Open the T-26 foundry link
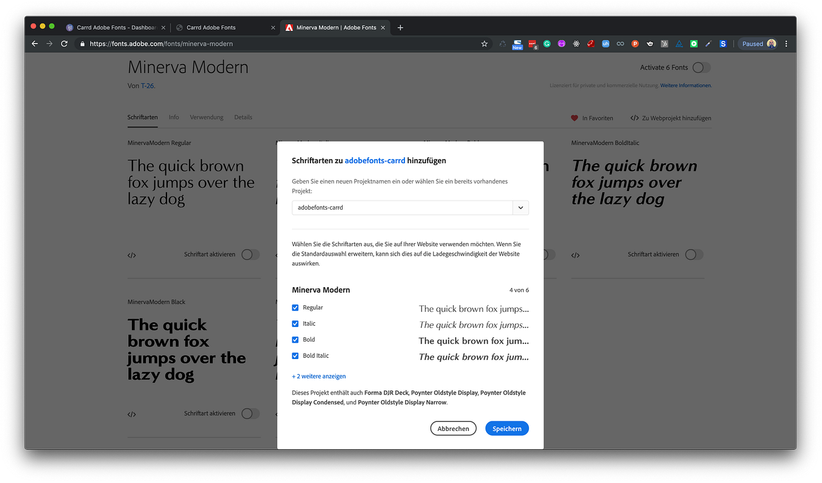 (x=148, y=86)
